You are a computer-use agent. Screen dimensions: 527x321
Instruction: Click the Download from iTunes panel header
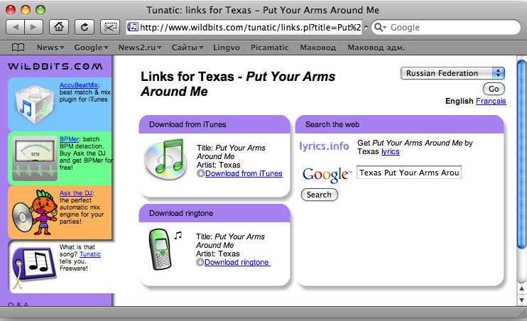tap(214, 124)
